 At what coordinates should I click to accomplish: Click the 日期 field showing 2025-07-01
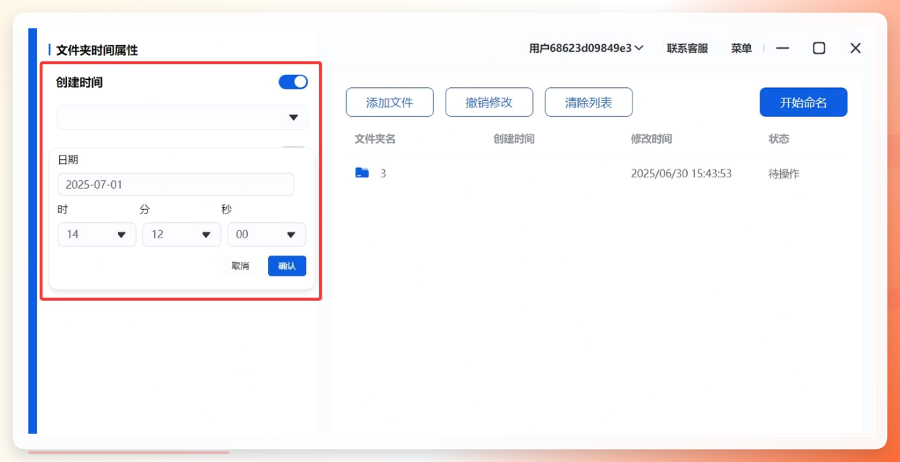point(176,185)
